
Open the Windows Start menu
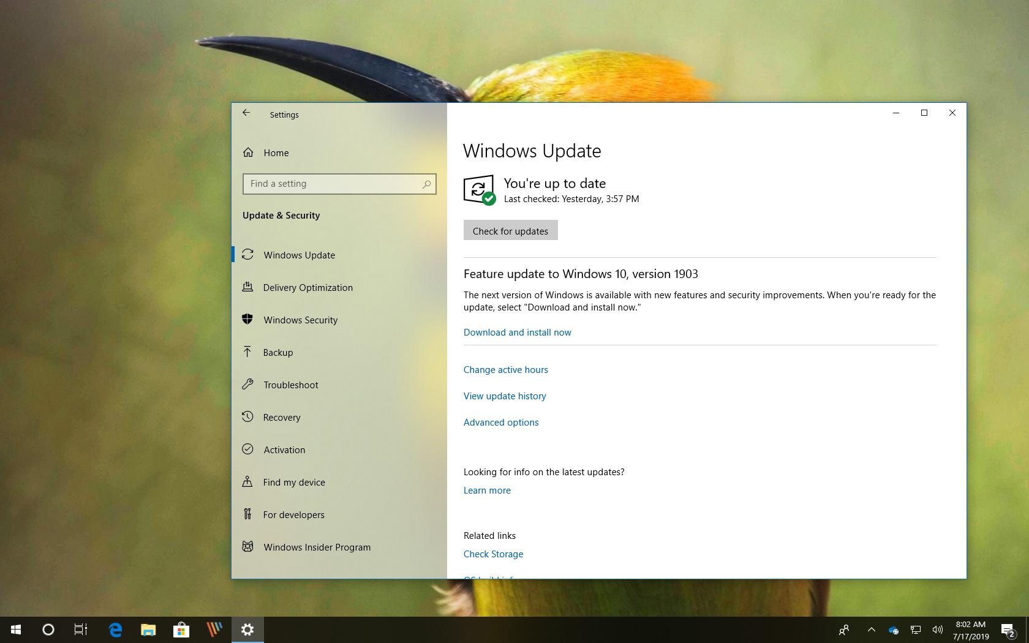(16, 630)
